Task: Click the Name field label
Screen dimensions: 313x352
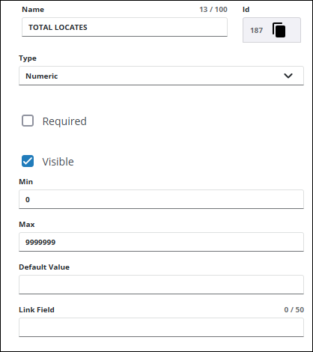Action: click(x=33, y=10)
